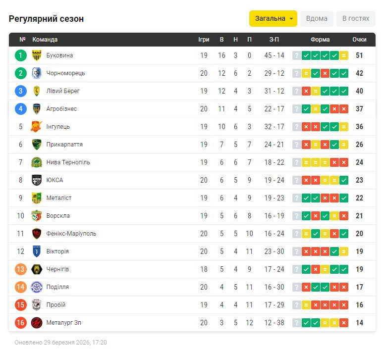Click the Металург Зп team logo
The image size is (382, 349).
click(37, 323)
